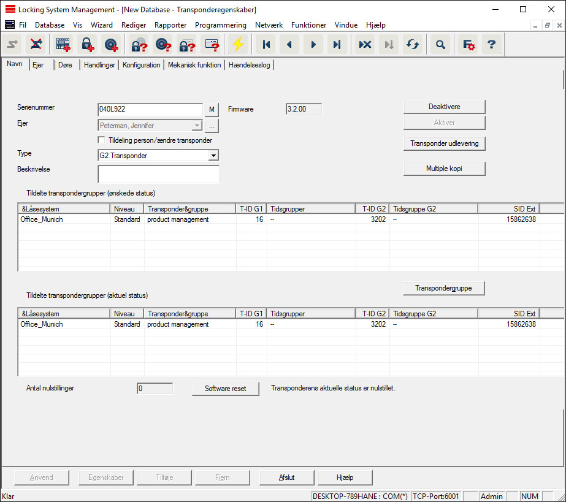Click the Transpondergruppe button
Image resolution: width=566 pixels, height=502 pixels.
(x=444, y=288)
